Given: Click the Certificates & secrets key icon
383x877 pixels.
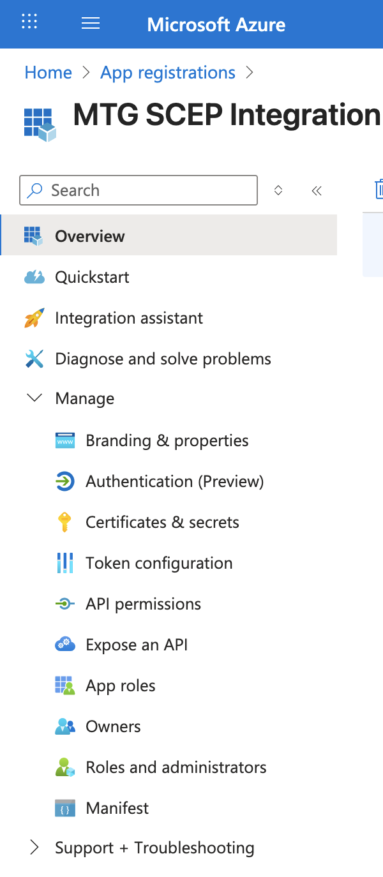Looking at the screenshot, I should coord(64,522).
